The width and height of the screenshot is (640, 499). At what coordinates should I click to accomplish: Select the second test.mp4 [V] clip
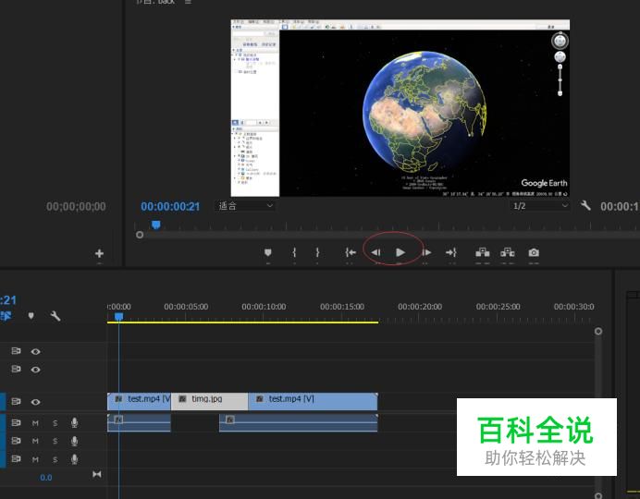(x=313, y=402)
